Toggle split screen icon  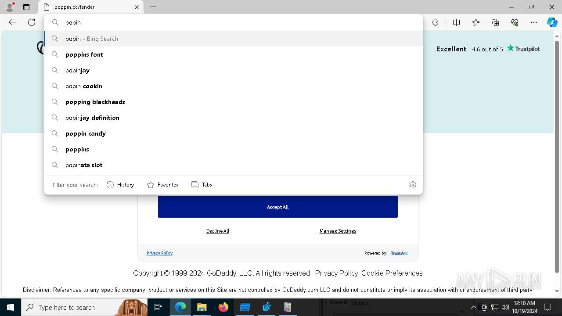point(456,22)
